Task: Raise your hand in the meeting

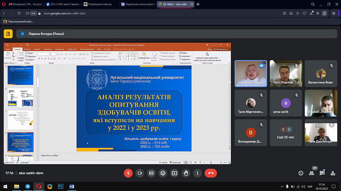Action: [186, 173]
